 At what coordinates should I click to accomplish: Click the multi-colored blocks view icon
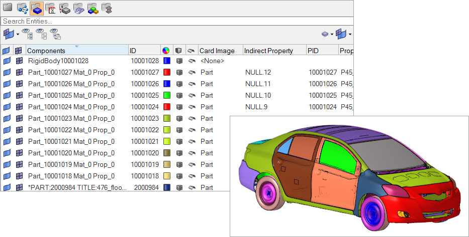click(x=92, y=8)
